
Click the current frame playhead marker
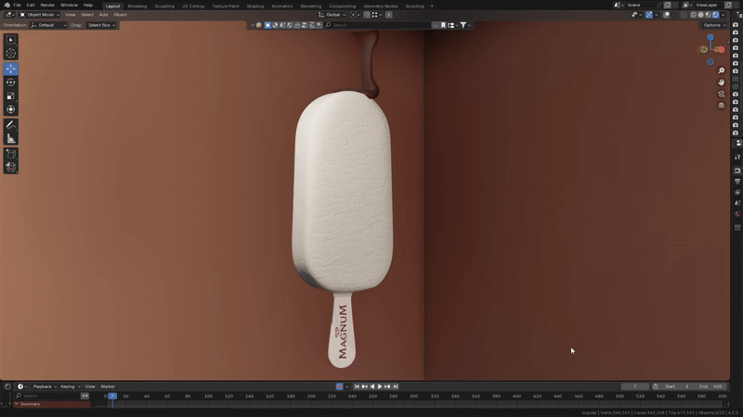tap(112, 397)
